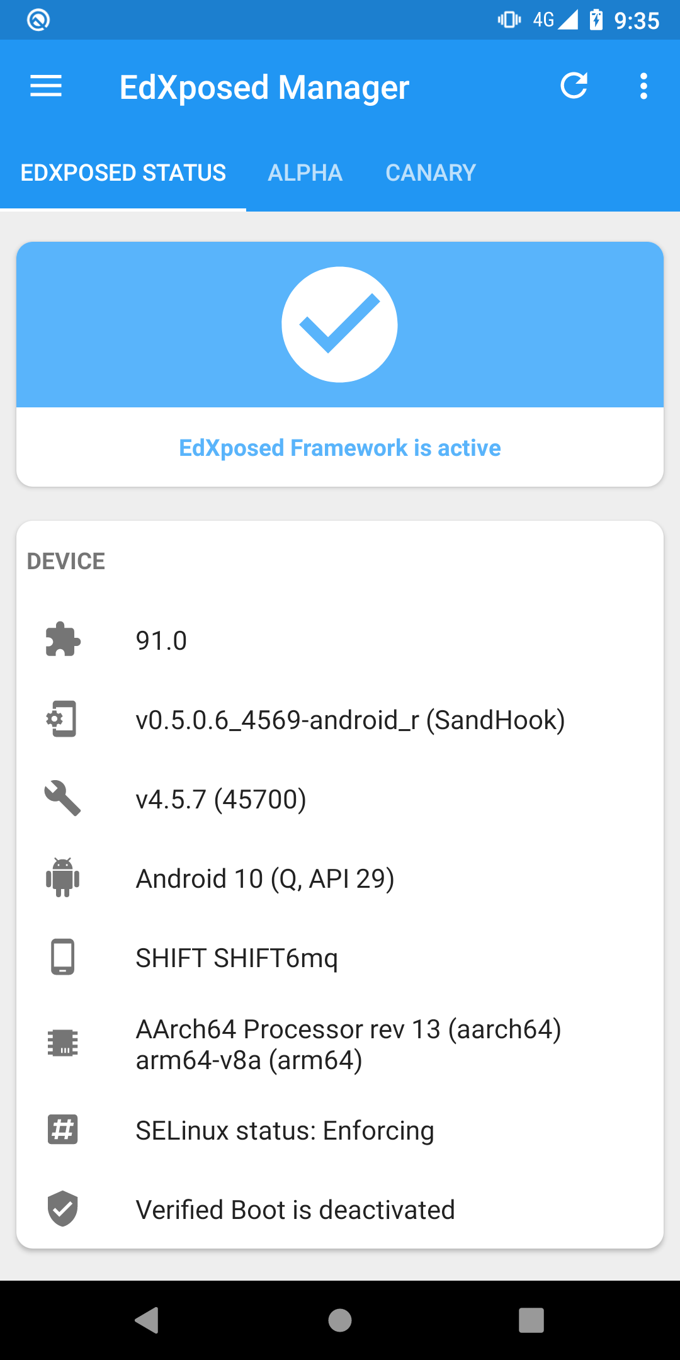Open the three-dot overflow menu
This screenshot has width=680, height=1360.
pyautogui.click(x=643, y=86)
